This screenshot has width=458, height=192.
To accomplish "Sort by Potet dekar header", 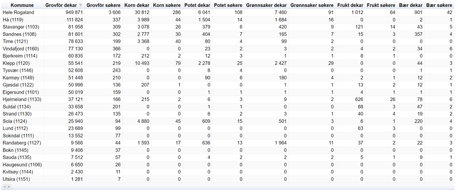I will 197,5.
